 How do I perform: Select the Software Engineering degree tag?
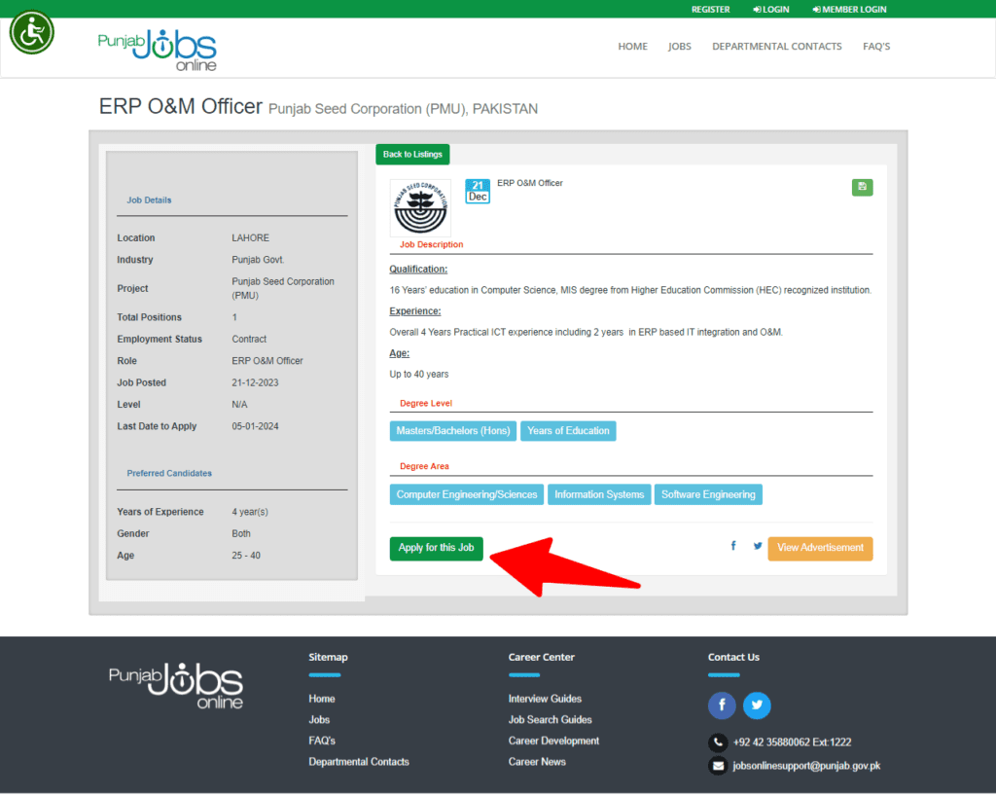(708, 494)
